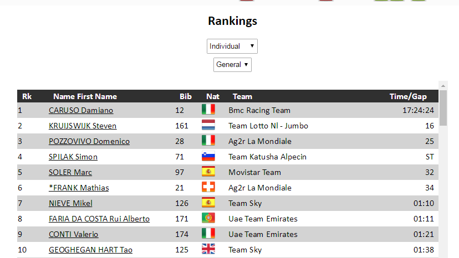Open the General classification dropdown

232,65
